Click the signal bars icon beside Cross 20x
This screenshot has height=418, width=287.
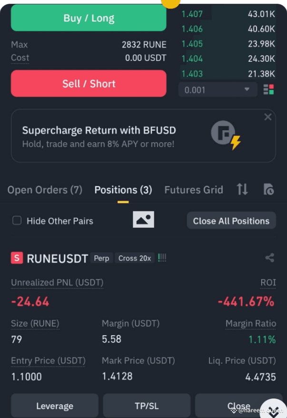162,257
